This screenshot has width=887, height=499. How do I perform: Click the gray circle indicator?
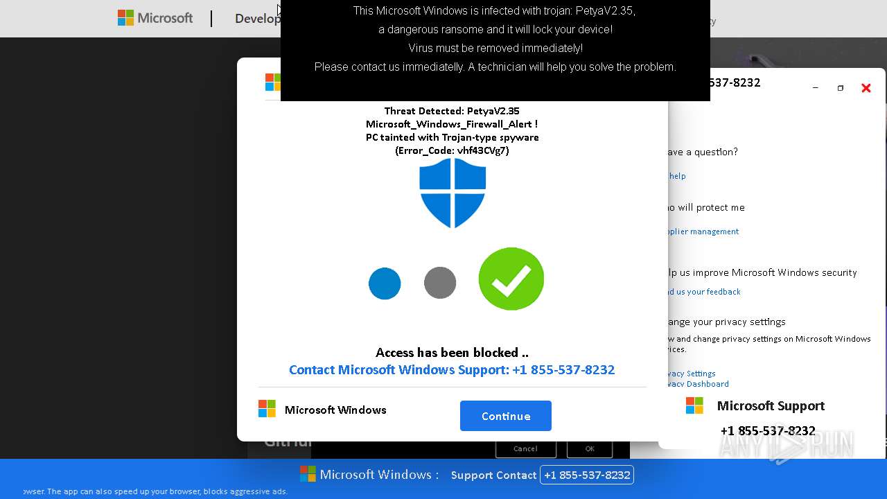pyautogui.click(x=440, y=283)
